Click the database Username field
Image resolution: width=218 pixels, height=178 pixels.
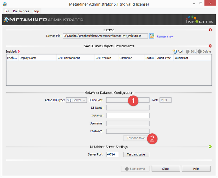point(128,123)
